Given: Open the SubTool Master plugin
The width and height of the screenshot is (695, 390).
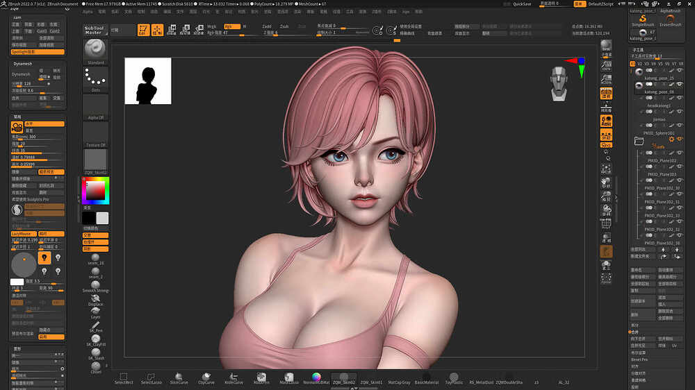Looking at the screenshot, I should click(x=95, y=30).
